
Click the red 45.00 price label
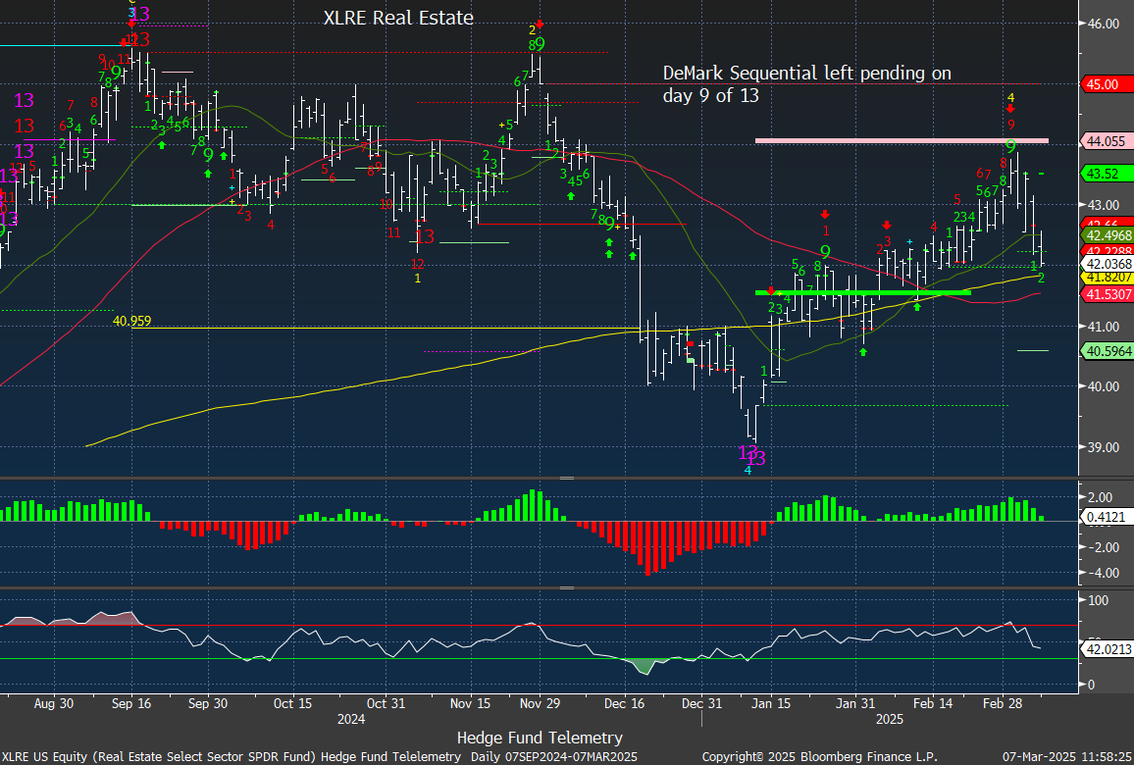pos(1105,84)
